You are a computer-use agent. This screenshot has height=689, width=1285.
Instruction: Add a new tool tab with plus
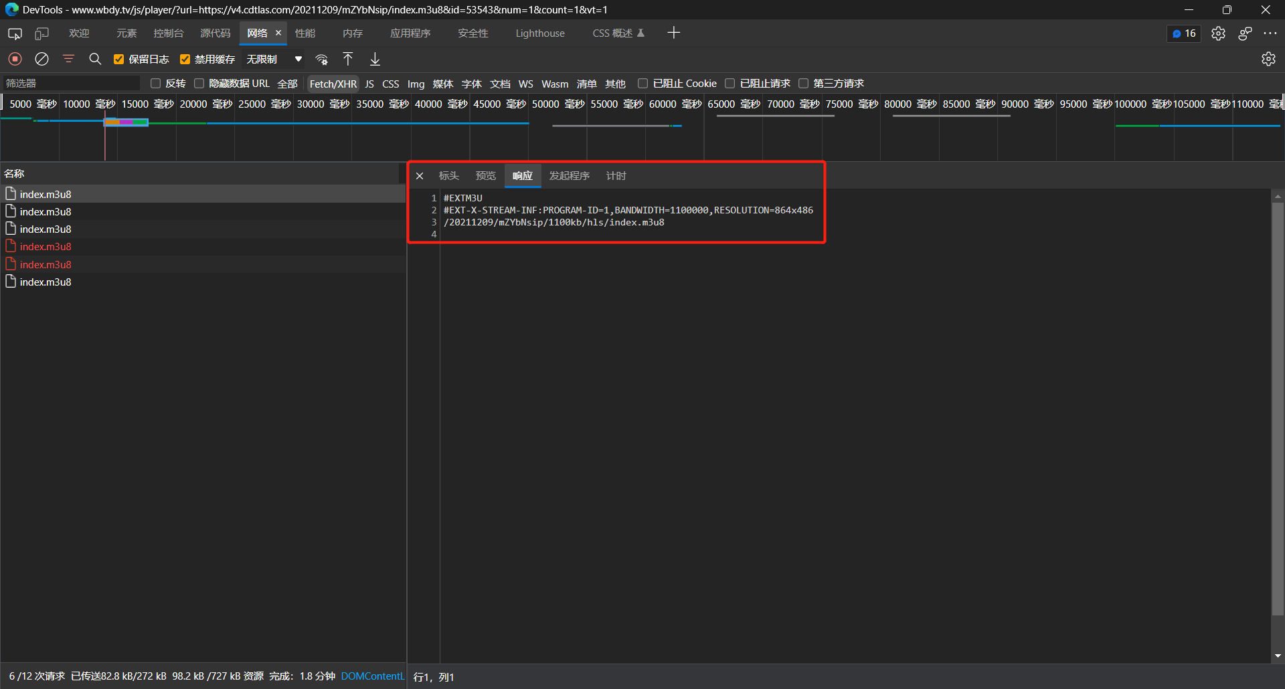click(674, 33)
